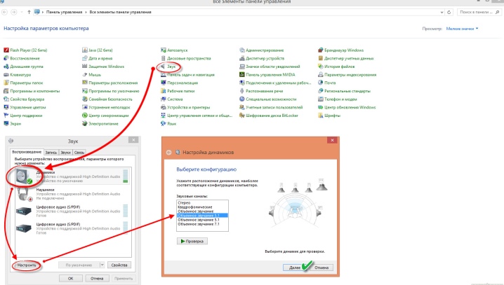Open Брандмауэр Windows icon
This screenshot has height=285, width=504.
321,50
